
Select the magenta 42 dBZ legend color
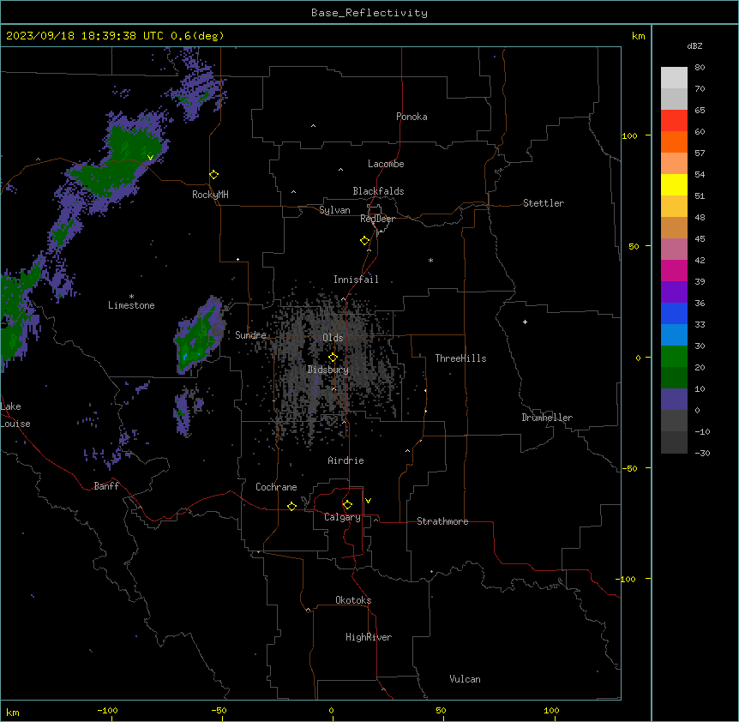pyautogui.click(x=674, y=270)
